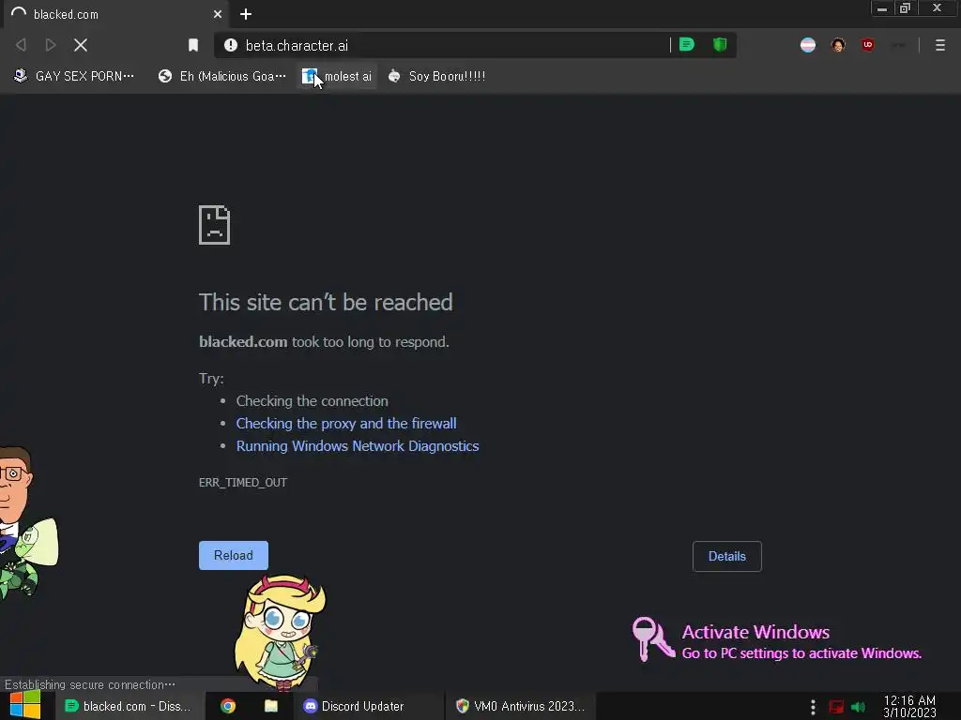Screen dimensions: 961x720
Task: Open the Eh (Malicious Goa... bookmark
Action: pyautogui.click(x=221, y=77)
